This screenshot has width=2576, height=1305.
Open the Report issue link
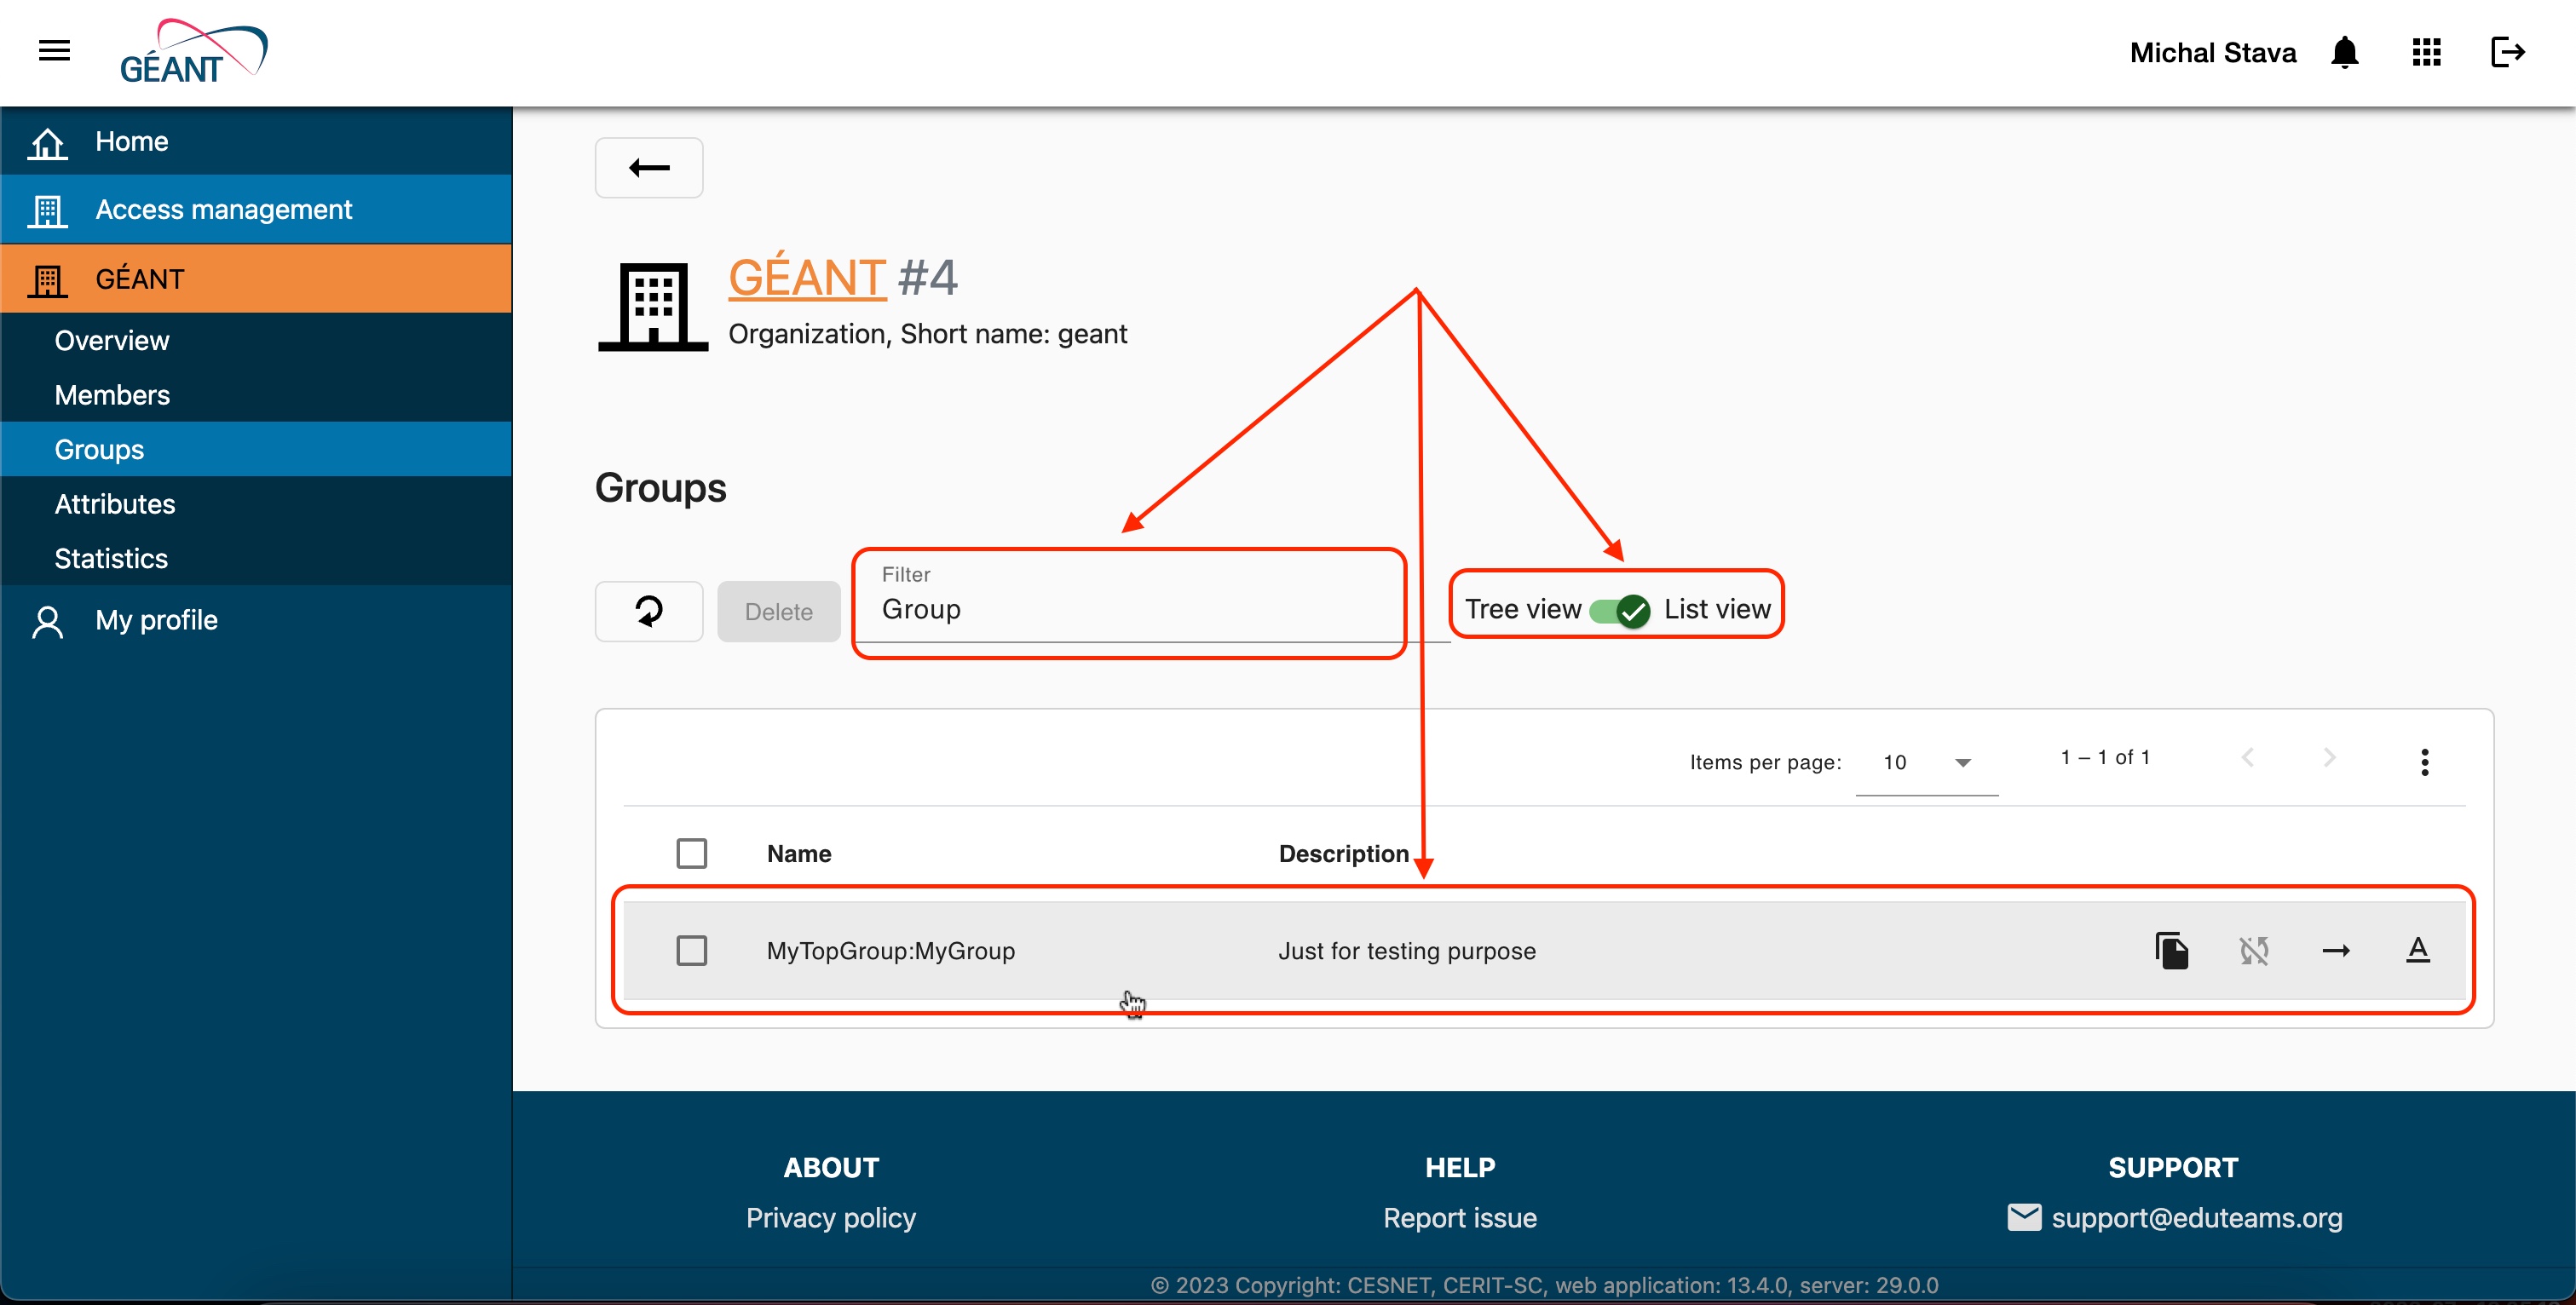1459,1217
